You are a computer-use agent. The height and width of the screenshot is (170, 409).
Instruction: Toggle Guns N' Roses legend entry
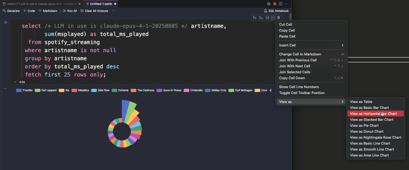[x=169, y=90]
